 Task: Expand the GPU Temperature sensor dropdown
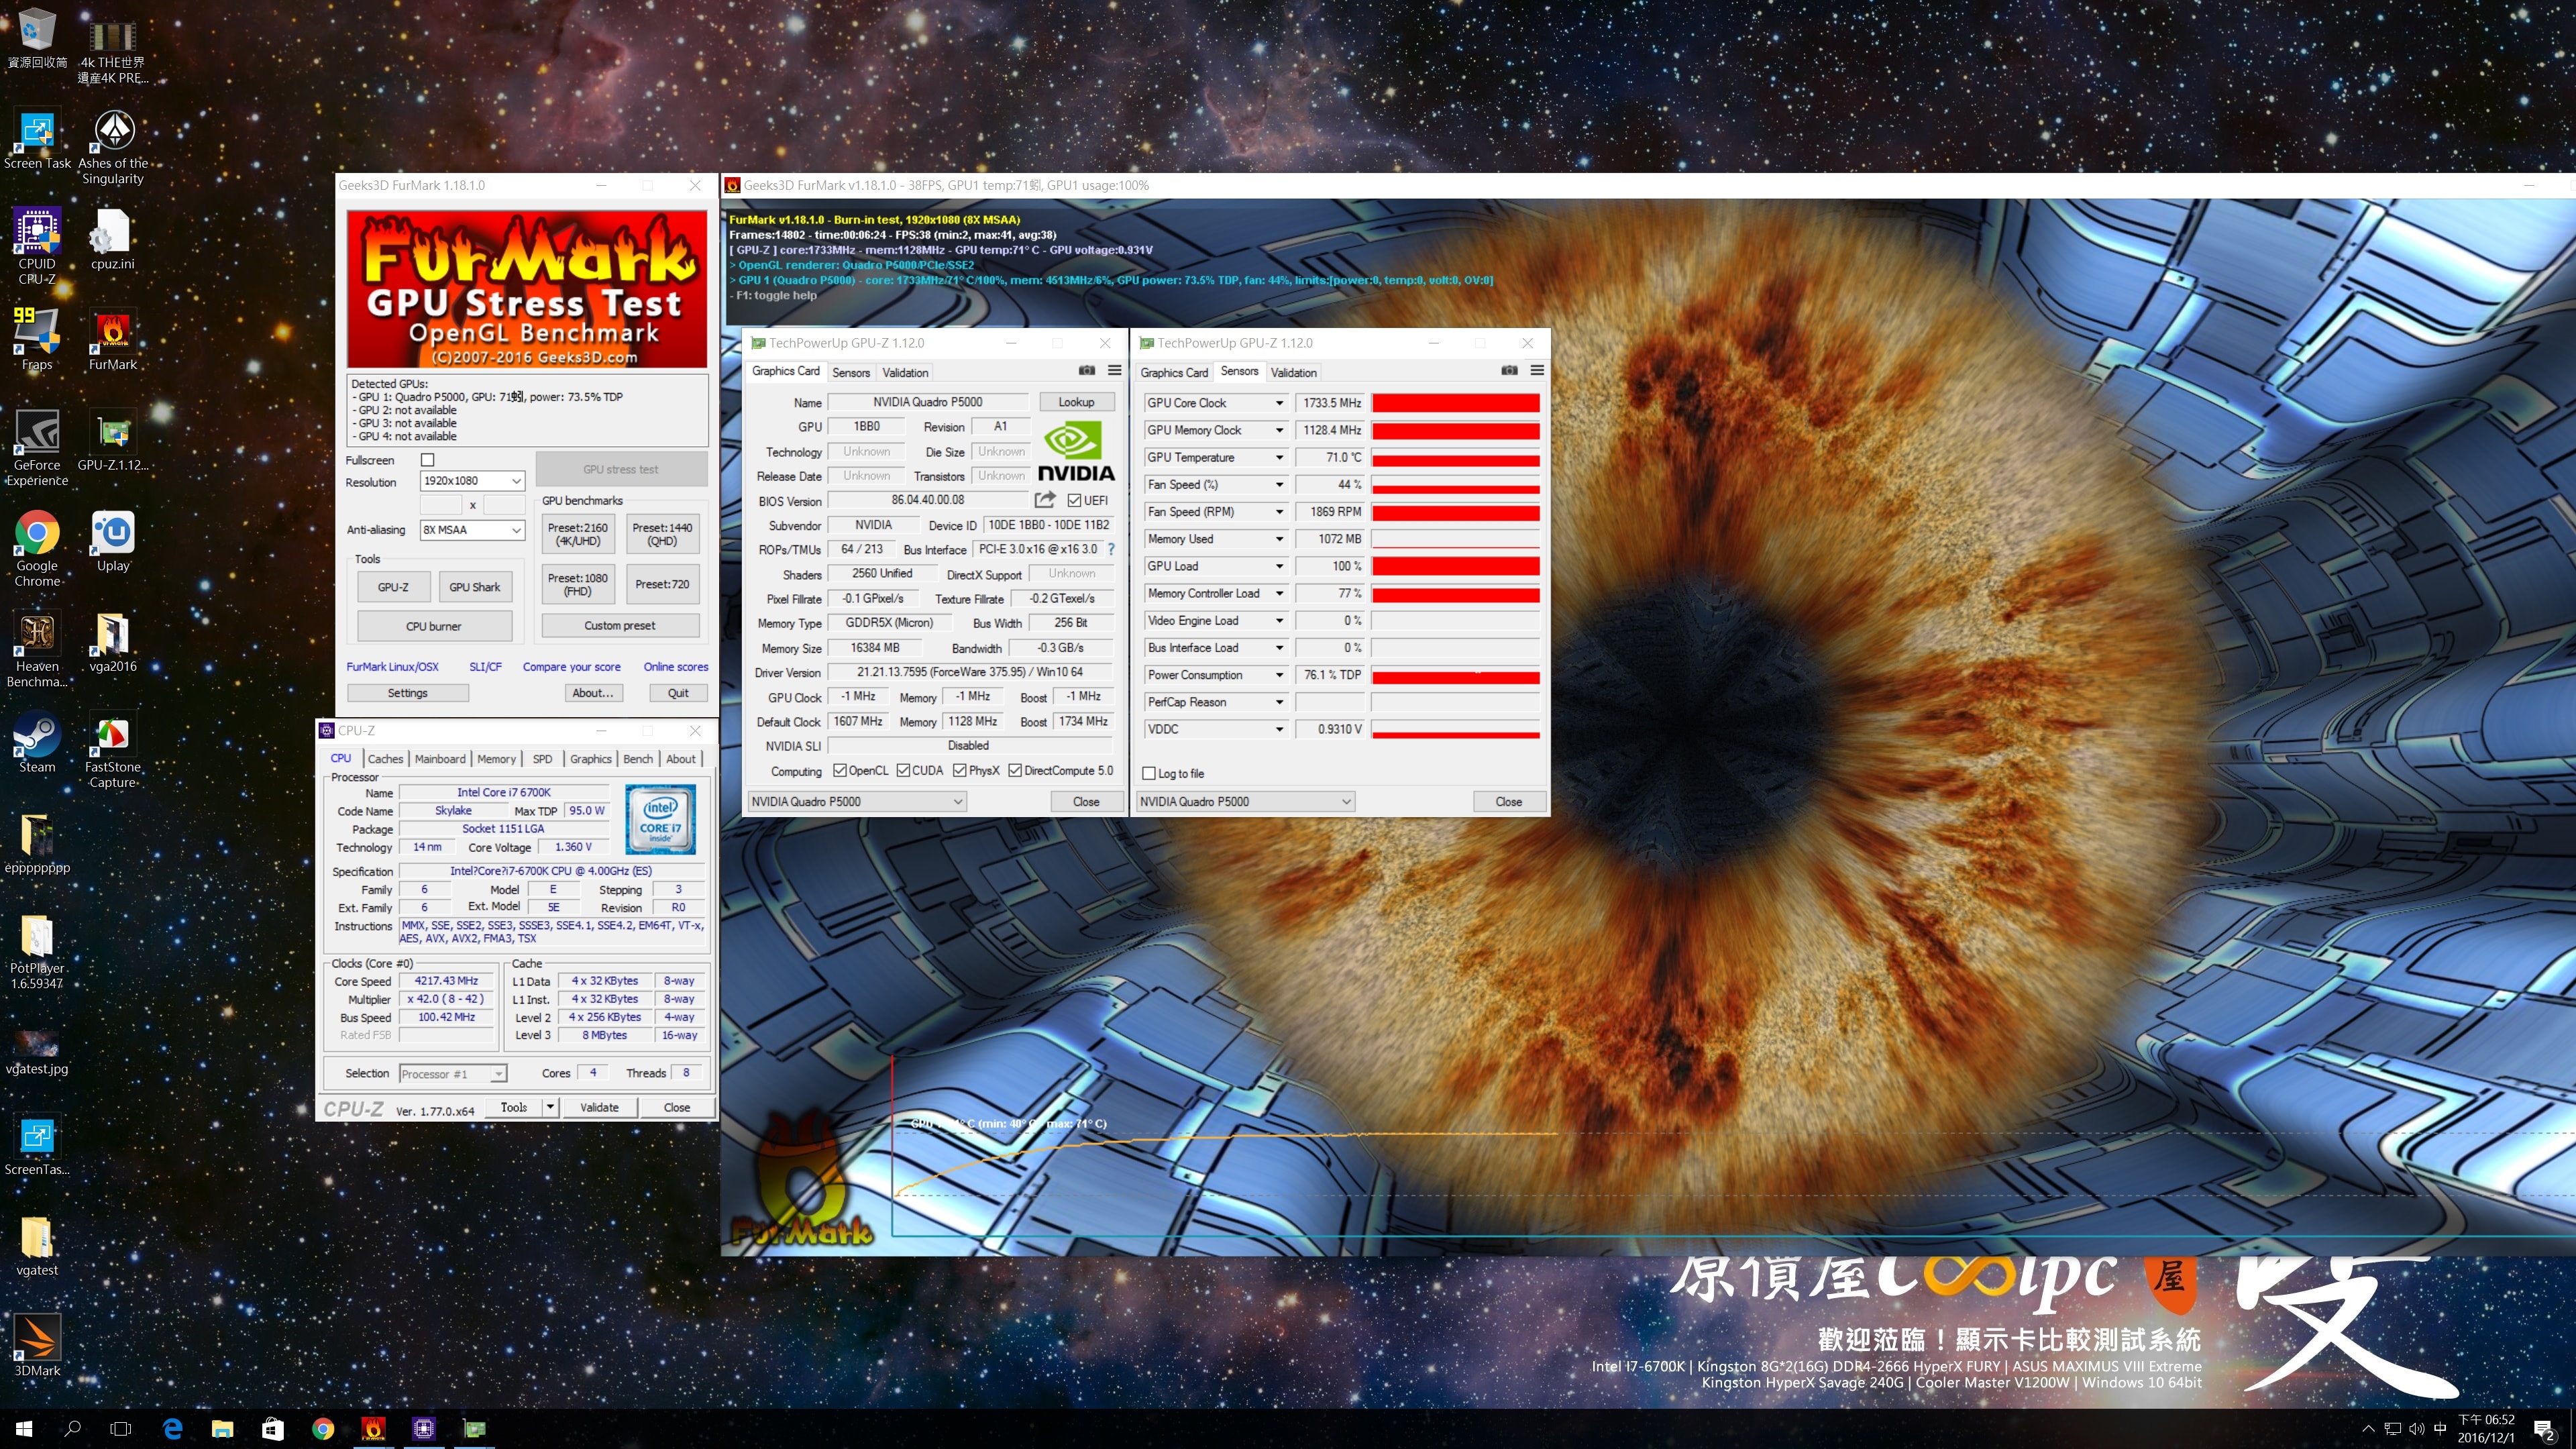point(1279,458)
